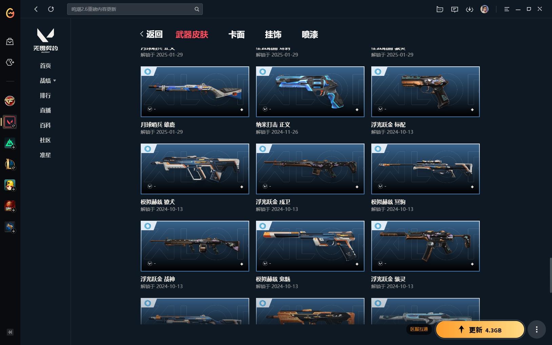Screen dimensions: 552x345
Task: Select the 纳米打击 正义 skin thumbnail
Action: pyautogui.click(x=310, y=92)
